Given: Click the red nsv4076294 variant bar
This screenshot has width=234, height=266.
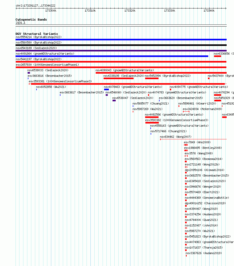Looking at the screenshot, I should [x=217, y=95].
